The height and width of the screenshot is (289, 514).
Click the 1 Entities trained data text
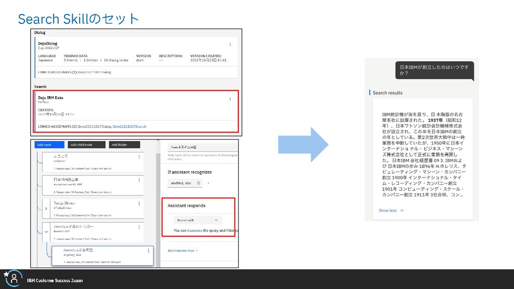click(x=91, y=60)
